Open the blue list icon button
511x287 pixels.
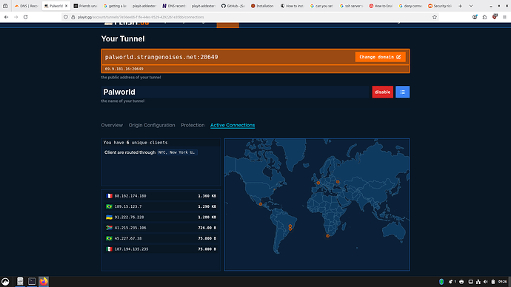point(402,92)
